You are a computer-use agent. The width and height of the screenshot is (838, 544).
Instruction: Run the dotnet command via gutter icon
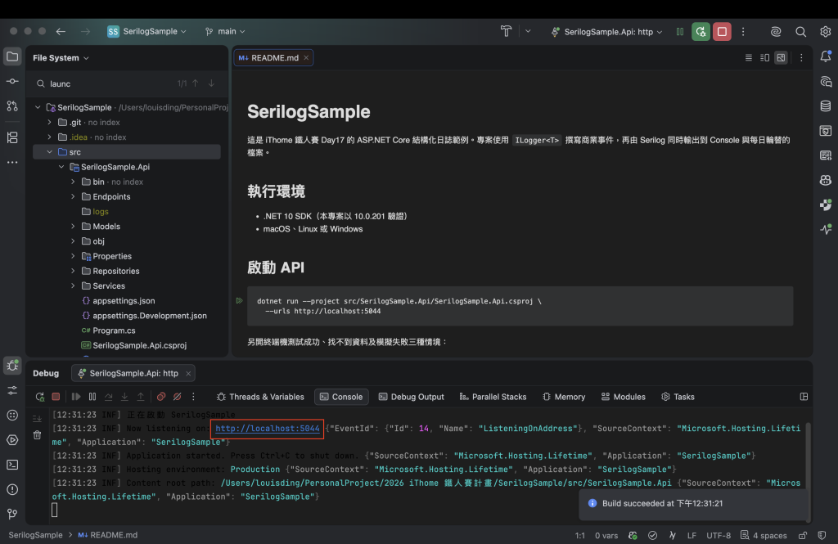[239, 301]
